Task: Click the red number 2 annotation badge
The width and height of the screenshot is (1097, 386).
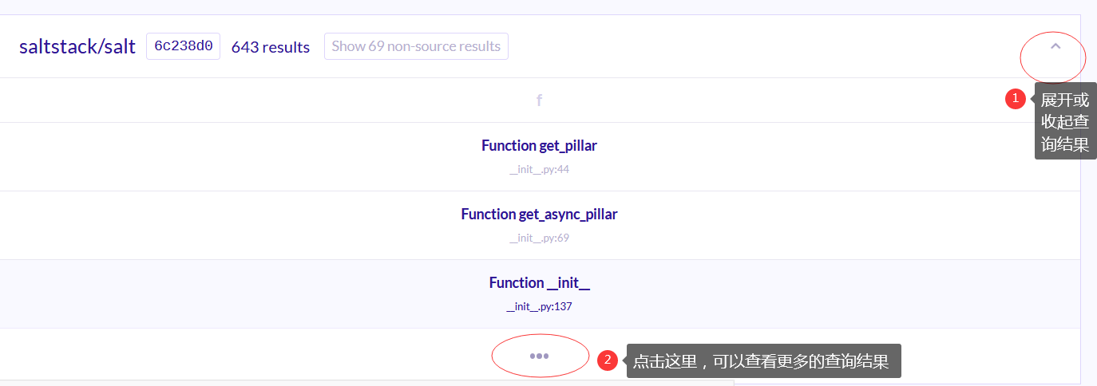Action: [608, 360]
